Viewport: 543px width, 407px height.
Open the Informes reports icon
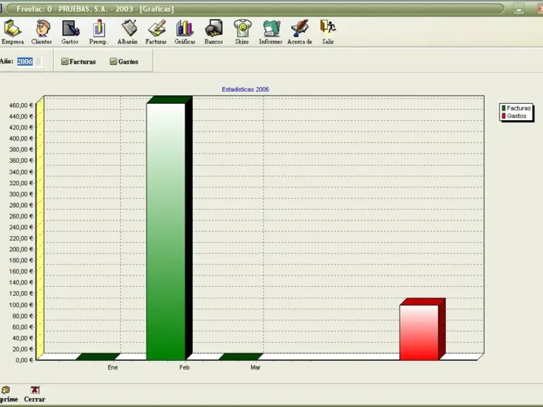pos(270,32)
